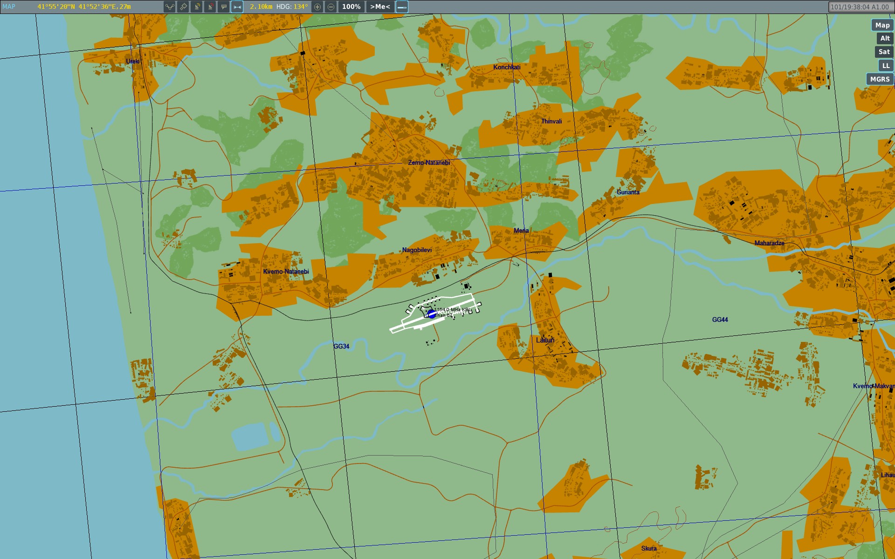Image resolution: width=895 pixels, height=559 pixels.
Task: Click the GG44 grid square label
Action: 720,320
